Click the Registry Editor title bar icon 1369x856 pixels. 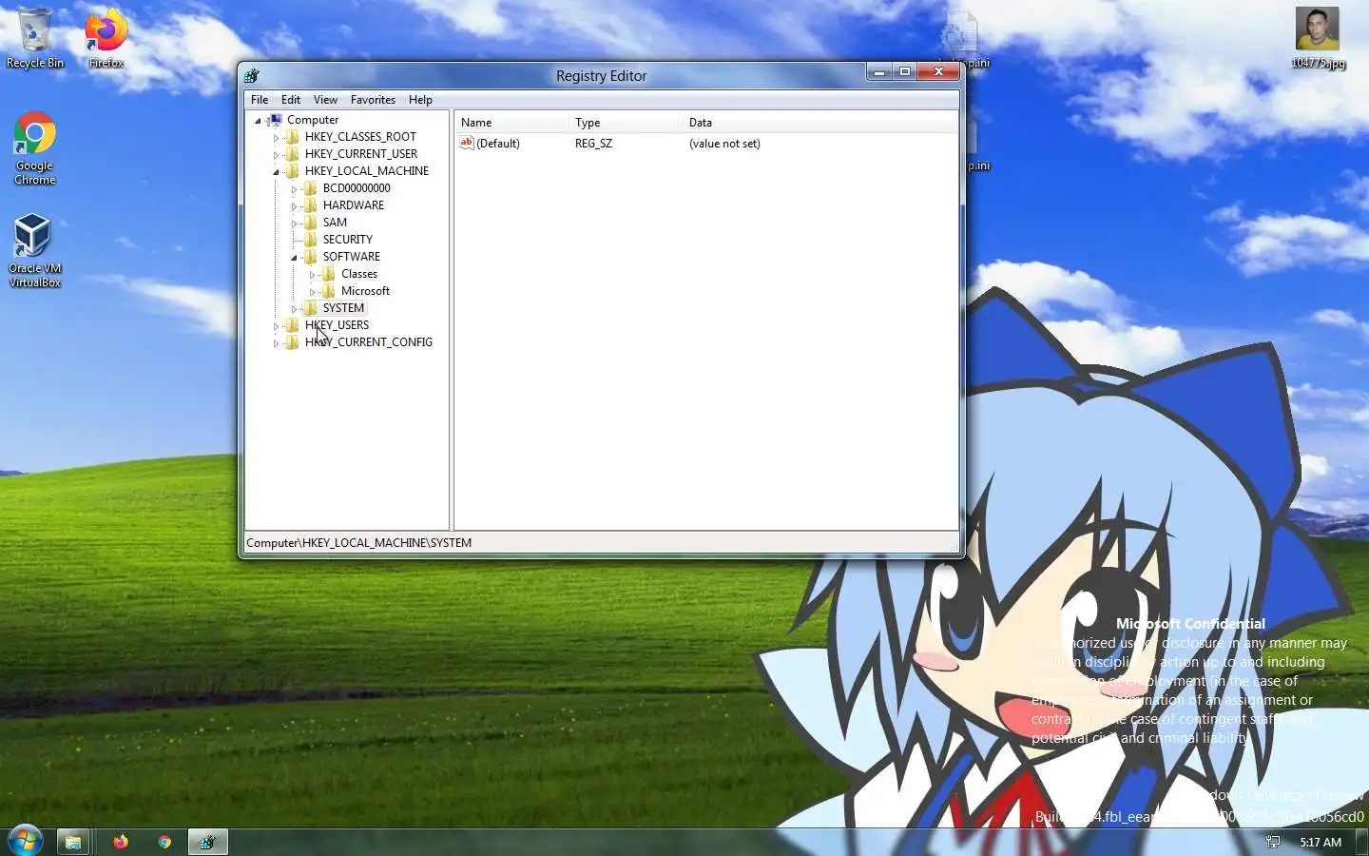click(252, 75)
